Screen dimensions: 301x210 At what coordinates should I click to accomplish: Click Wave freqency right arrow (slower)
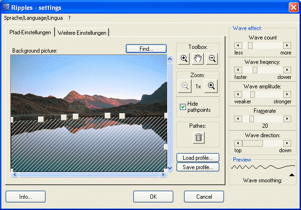[x=287, y=70]
